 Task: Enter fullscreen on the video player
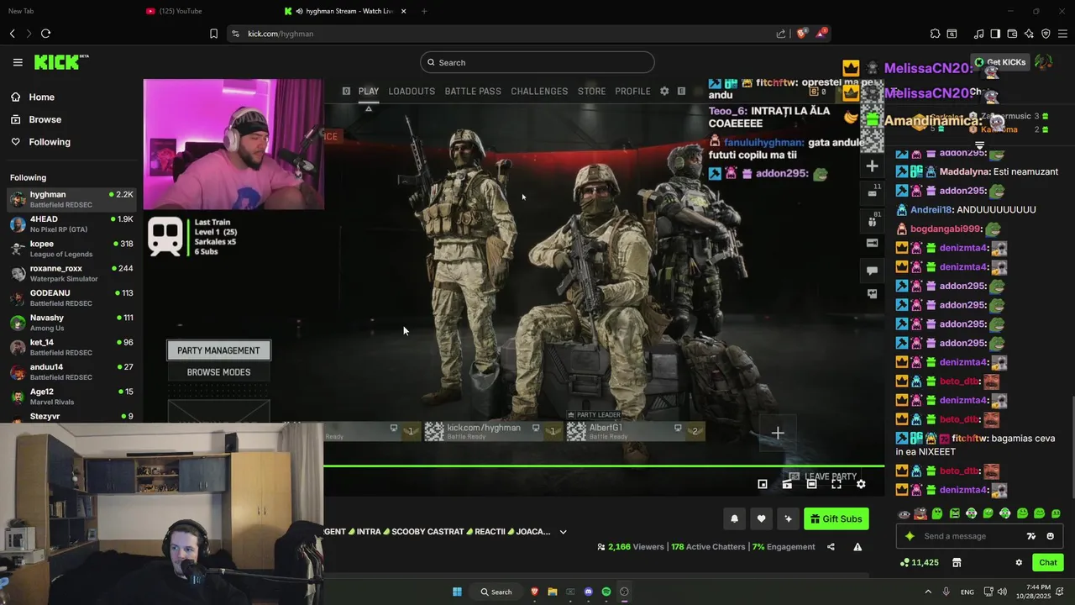click(836, 484)
